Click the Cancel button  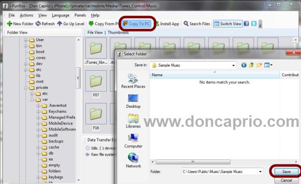(x=286, y=180)
